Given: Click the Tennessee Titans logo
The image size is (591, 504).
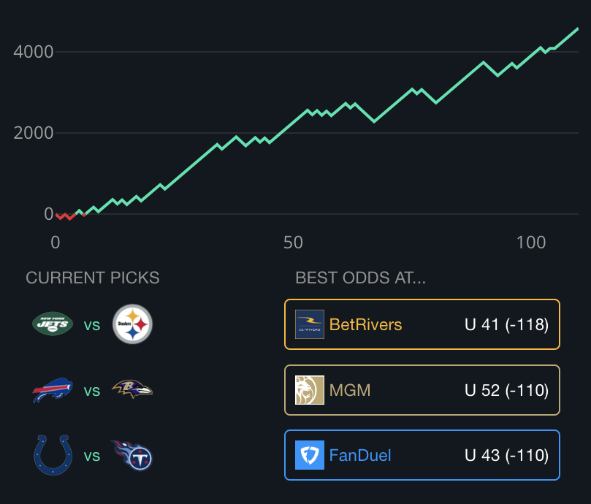Looking at the screenshot, I should pyautogui.click(x=131, y=455).
